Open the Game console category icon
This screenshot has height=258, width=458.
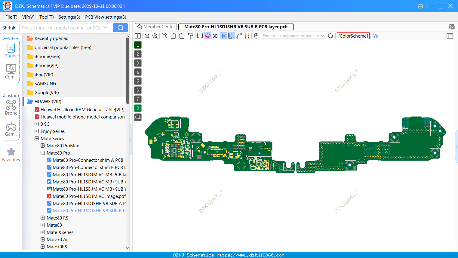click(x=11, y=129)
